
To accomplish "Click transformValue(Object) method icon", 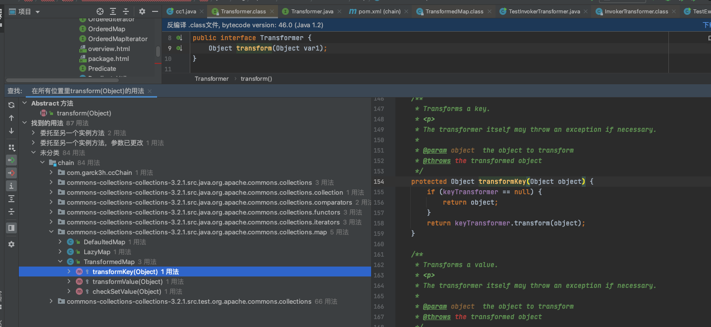I will click(x=79, y=281).
